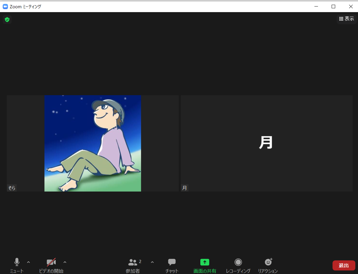
Task: Click the red 退出 leave button
Action: pos(343,265)
